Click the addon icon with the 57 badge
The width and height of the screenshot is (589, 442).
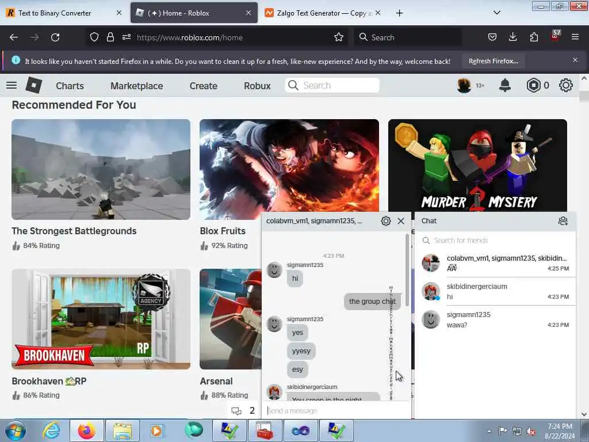tap(555, 36)
